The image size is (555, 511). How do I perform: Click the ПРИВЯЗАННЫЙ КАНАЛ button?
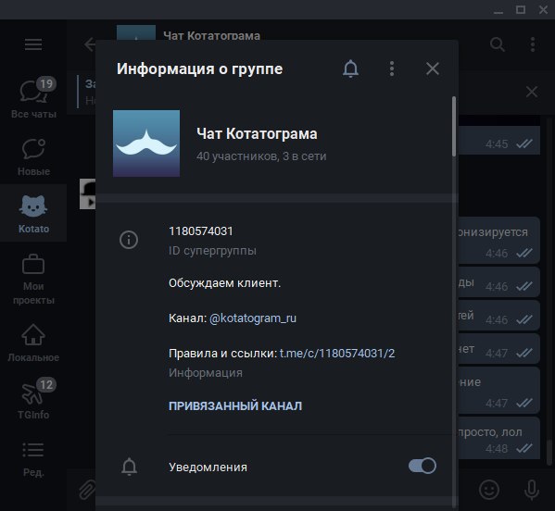235,406
